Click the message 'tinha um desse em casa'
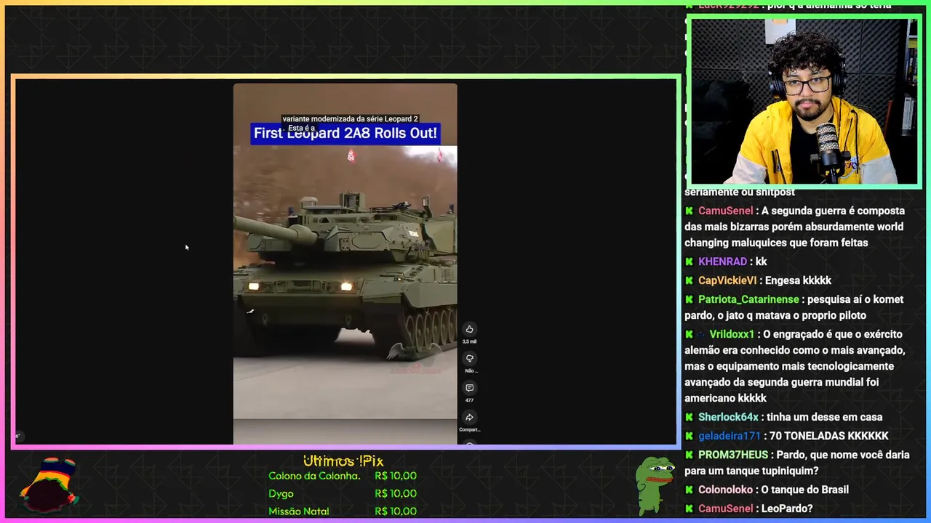The height and width of the screenshot is (523, 931). pyautogui.click(x=825, y=417)
